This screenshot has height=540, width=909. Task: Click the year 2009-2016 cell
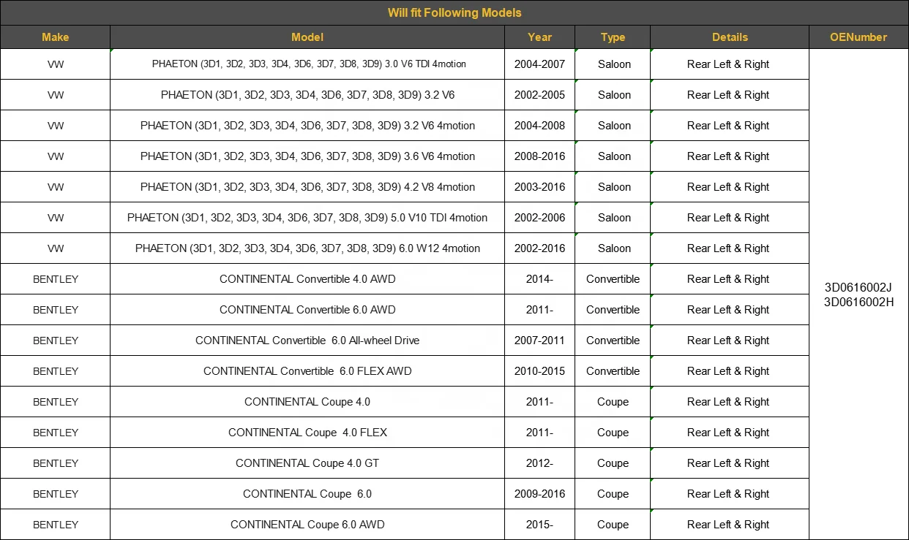539,494
